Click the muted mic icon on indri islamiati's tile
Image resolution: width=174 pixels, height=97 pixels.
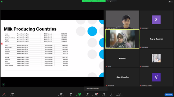[x=141, y=67]
